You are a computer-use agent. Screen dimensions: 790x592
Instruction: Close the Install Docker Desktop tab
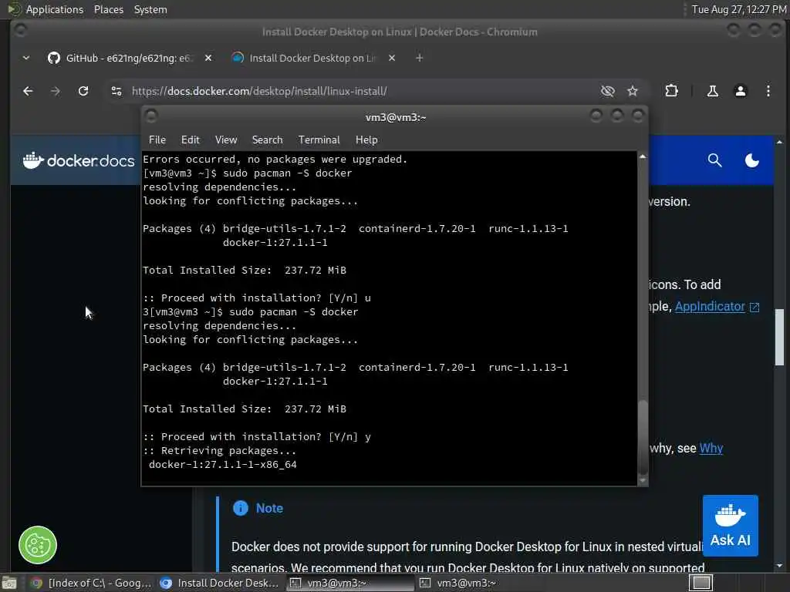pos(392,58)
